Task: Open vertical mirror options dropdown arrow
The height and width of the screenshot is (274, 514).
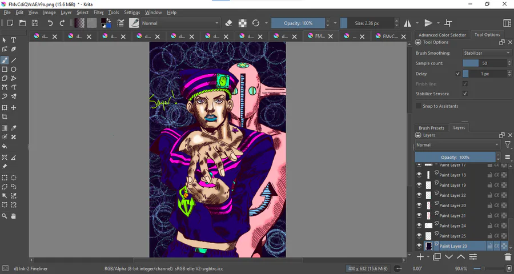Action: 438,23
